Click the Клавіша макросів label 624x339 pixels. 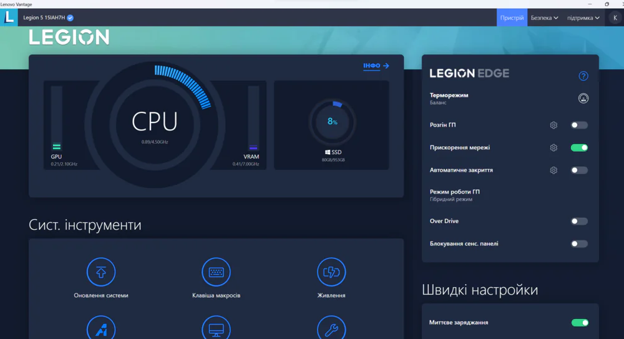216,295
